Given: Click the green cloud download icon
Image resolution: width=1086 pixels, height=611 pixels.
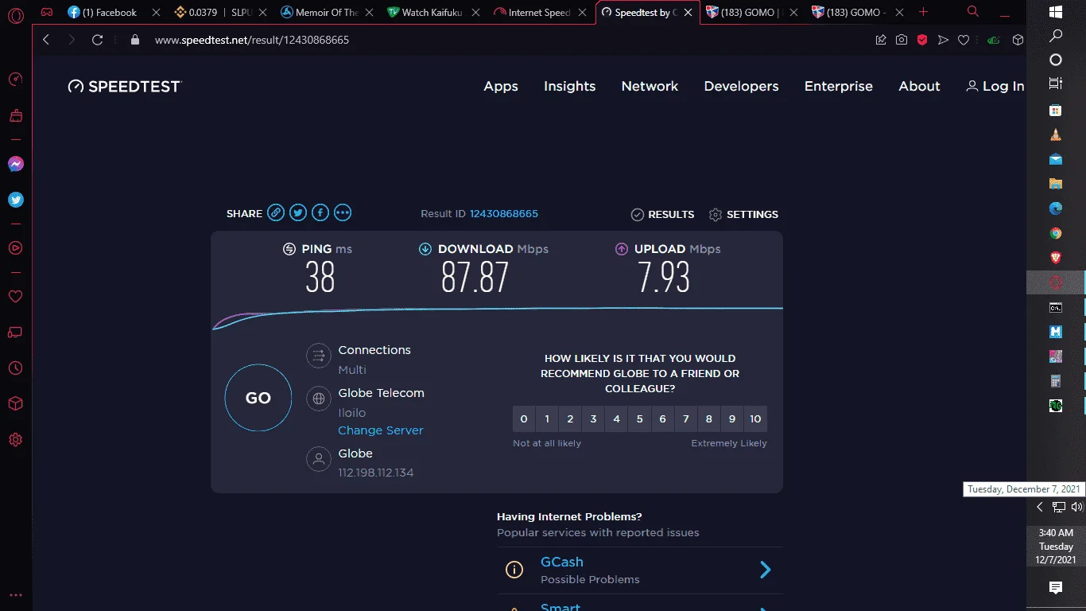Looking at the screenshot, I should (x=993, y=40).
